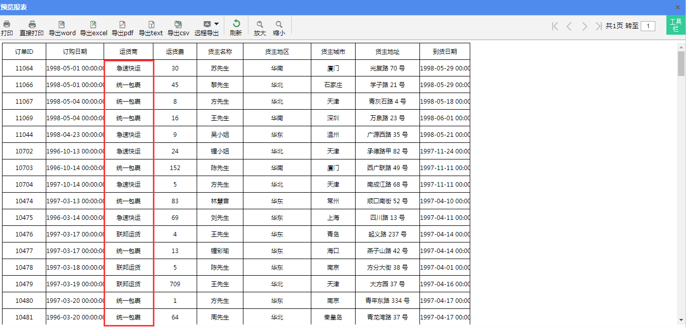Export report with 导出text icon
Image resolution: width=686 pixels, height=328 pixels.
pos(151,24)
